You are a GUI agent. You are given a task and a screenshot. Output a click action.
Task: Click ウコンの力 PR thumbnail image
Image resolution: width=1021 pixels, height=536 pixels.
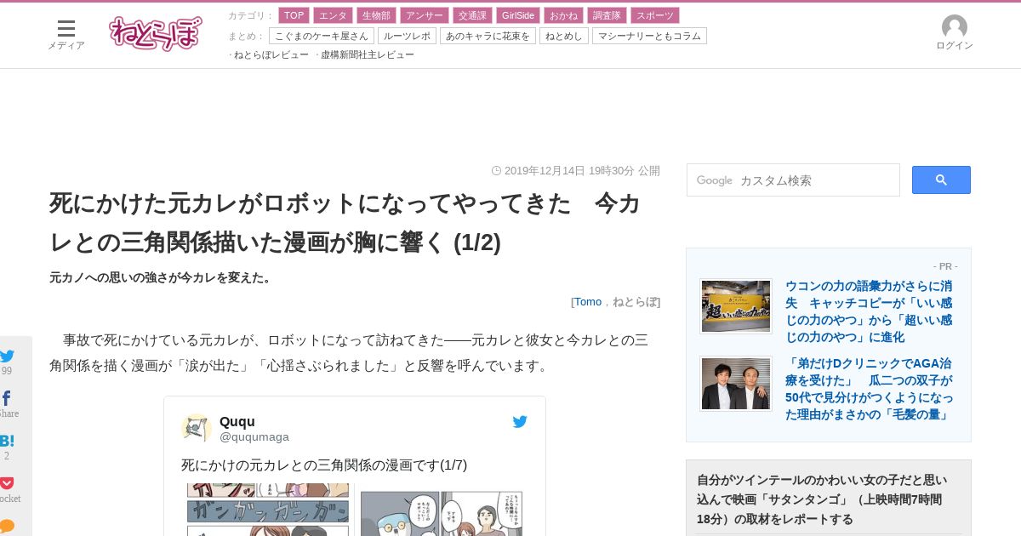(x=736, y=305)
